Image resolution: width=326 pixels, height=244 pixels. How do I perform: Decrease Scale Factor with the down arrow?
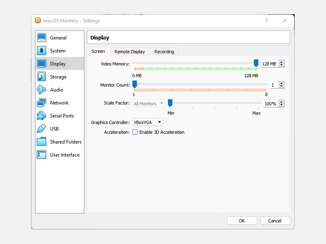tap(282, 105)
